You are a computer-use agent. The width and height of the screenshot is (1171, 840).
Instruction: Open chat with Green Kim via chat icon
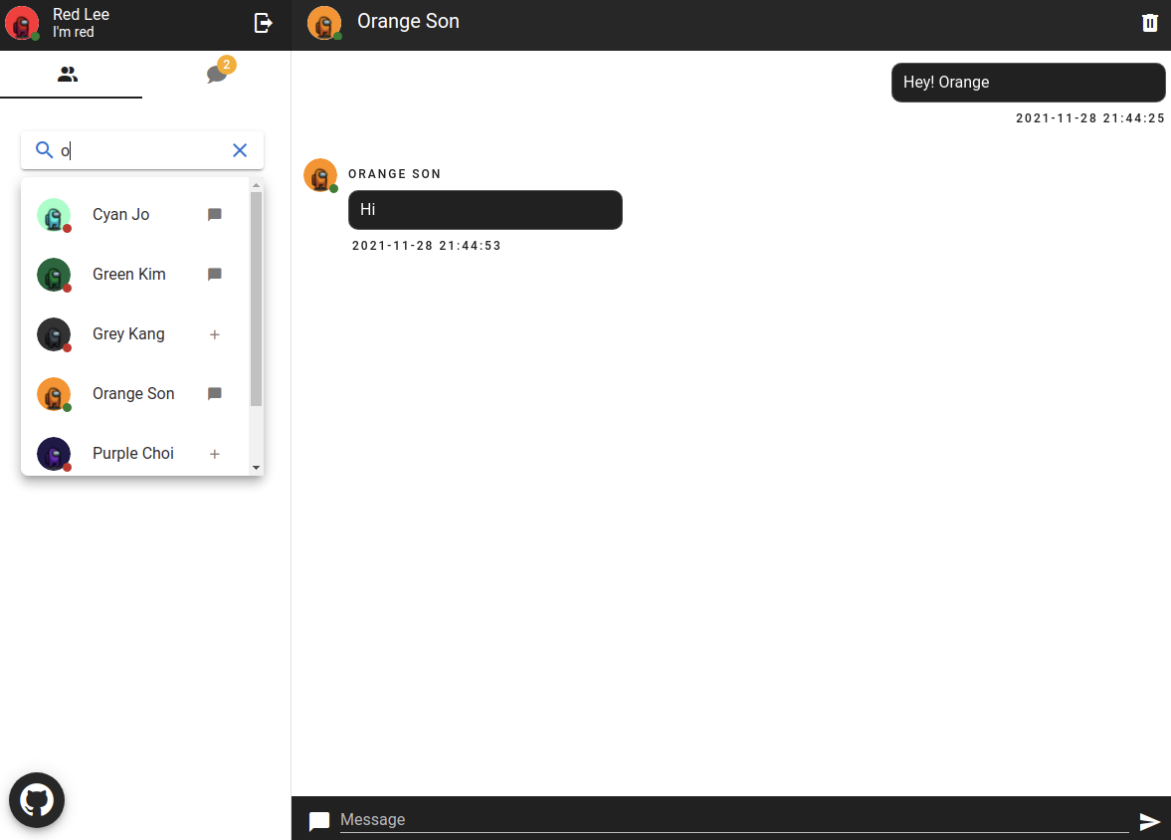pos(214,275)
